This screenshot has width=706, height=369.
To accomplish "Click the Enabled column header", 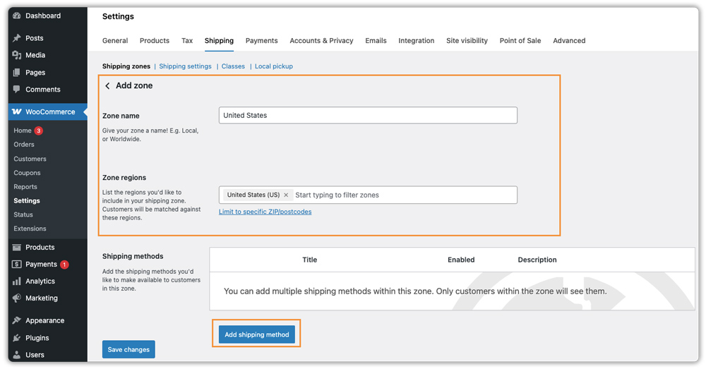I will click(460, 260).
